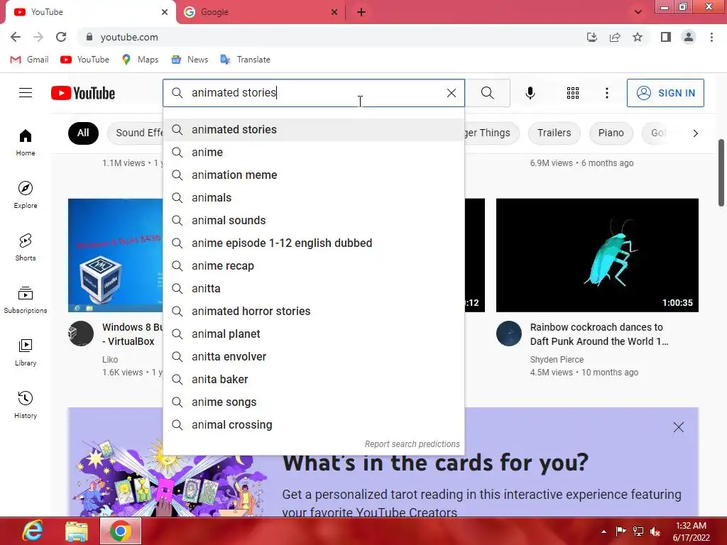Viewport: 727px width, 545px height.
Task: Bookmark this page with the star icon
Action: click(638, 37)
